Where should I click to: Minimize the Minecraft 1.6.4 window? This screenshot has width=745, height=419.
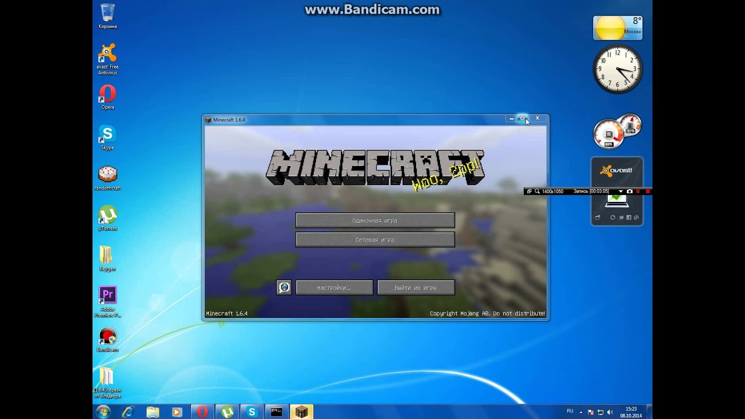click(x=511, y=119)
